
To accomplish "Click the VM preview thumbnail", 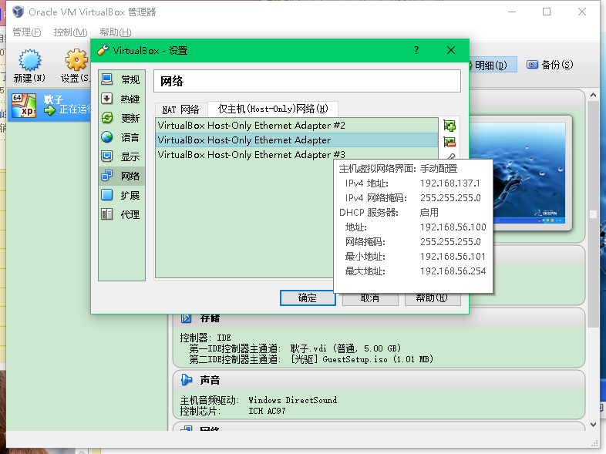I will point(529,173).
